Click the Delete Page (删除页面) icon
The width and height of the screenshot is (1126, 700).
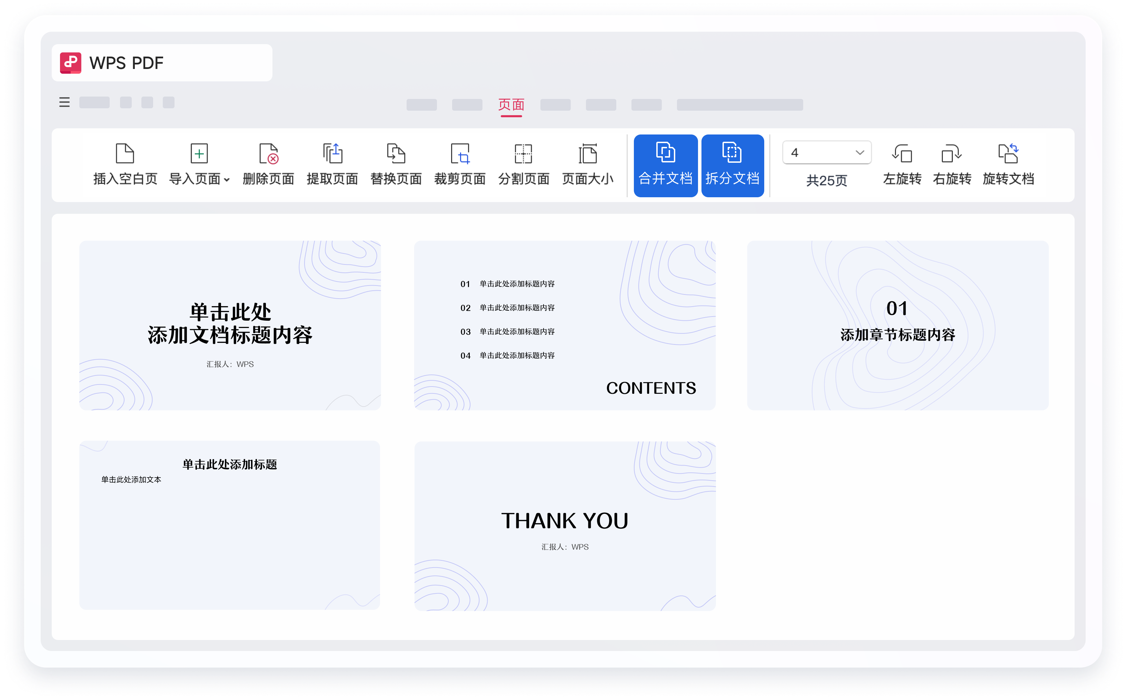coord(269,154)
